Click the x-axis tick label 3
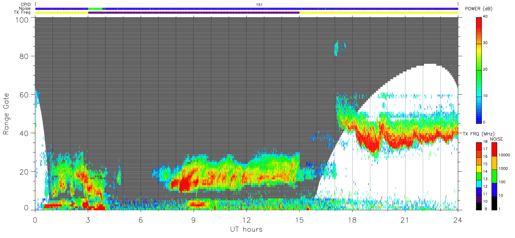This screenshot has width=515, height=238. [88, 220]
